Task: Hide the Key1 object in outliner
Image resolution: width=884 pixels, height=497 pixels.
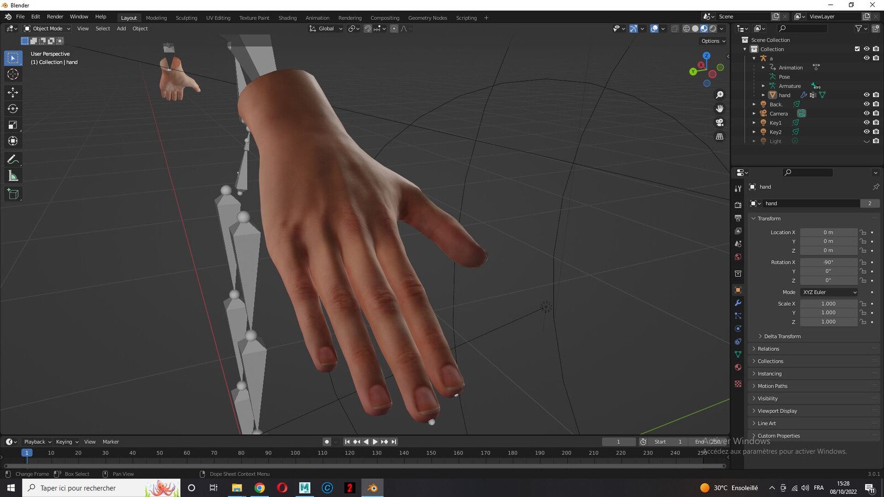Action: point(866,123)
